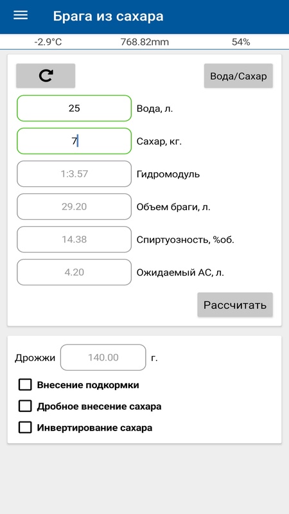
Task: Tap the circular reset arrow button
Action: click(46, 76)
